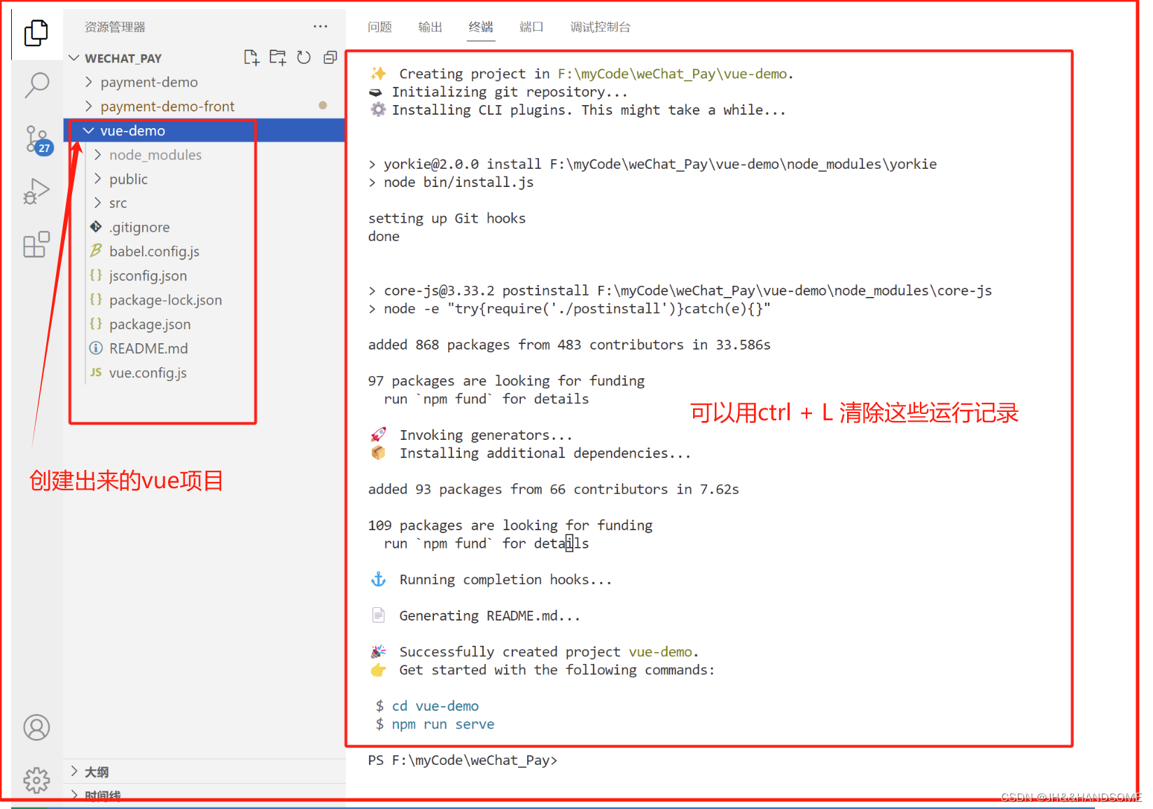Click the 'setting up Git hooks' line
This screenshot has height=809, width=1153.
(447, 218)
